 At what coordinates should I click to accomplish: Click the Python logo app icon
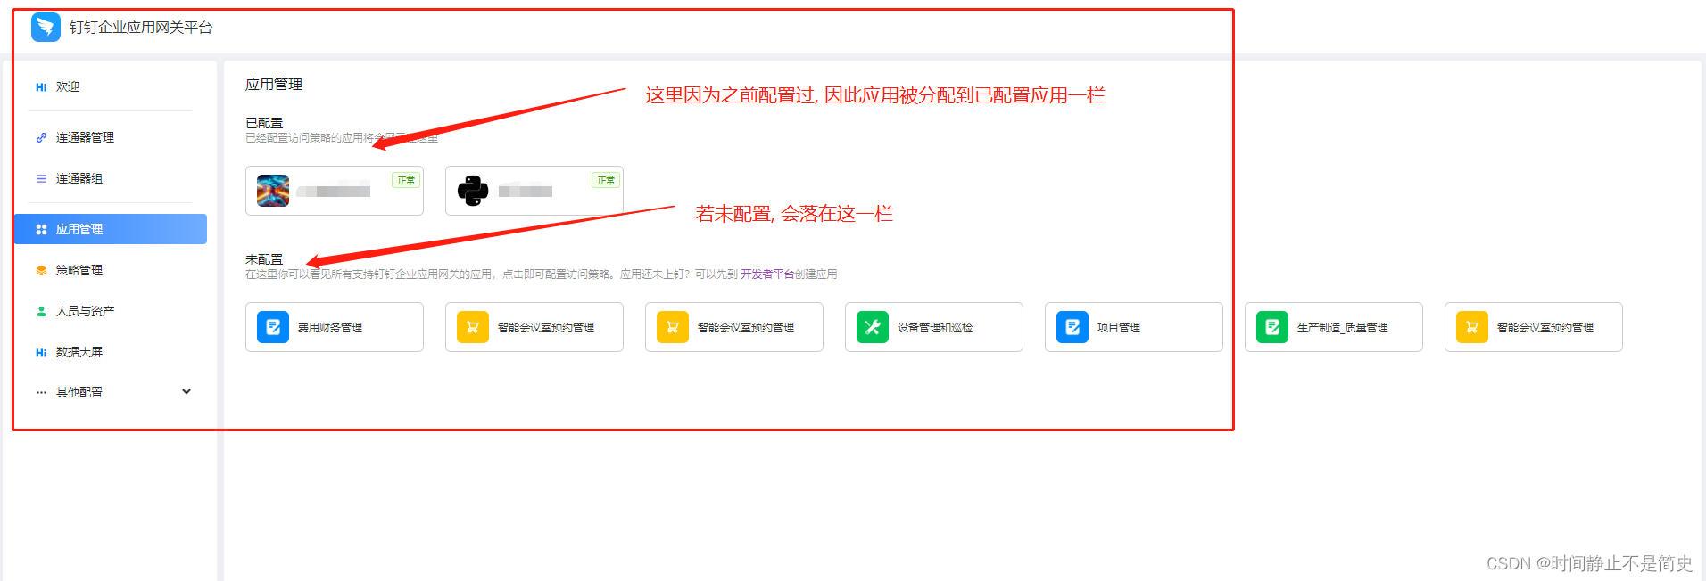473,191
